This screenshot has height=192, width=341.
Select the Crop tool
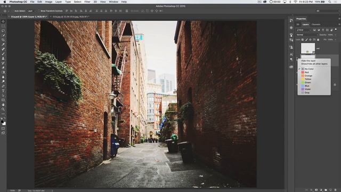point(3,40)
